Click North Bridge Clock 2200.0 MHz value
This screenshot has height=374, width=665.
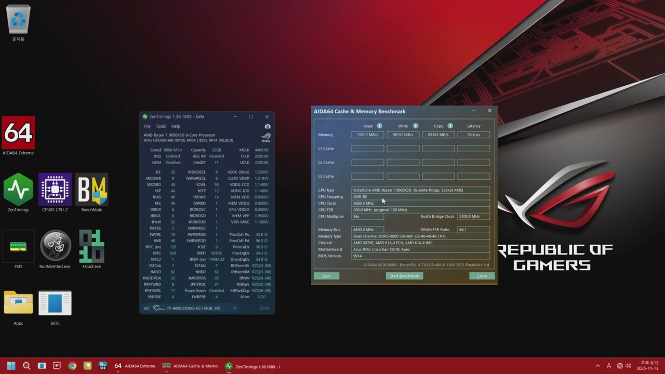pos(474,216)
